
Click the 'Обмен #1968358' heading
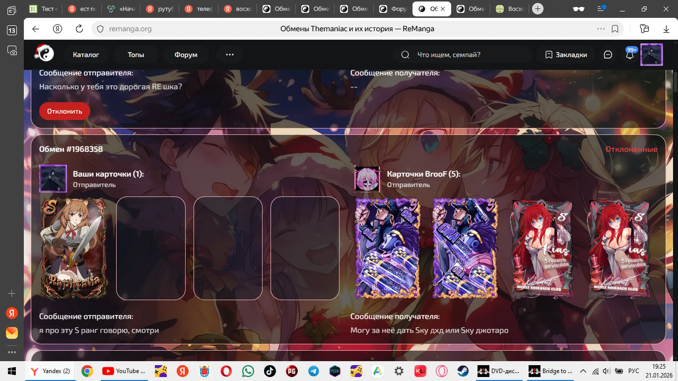click(71, 149)
